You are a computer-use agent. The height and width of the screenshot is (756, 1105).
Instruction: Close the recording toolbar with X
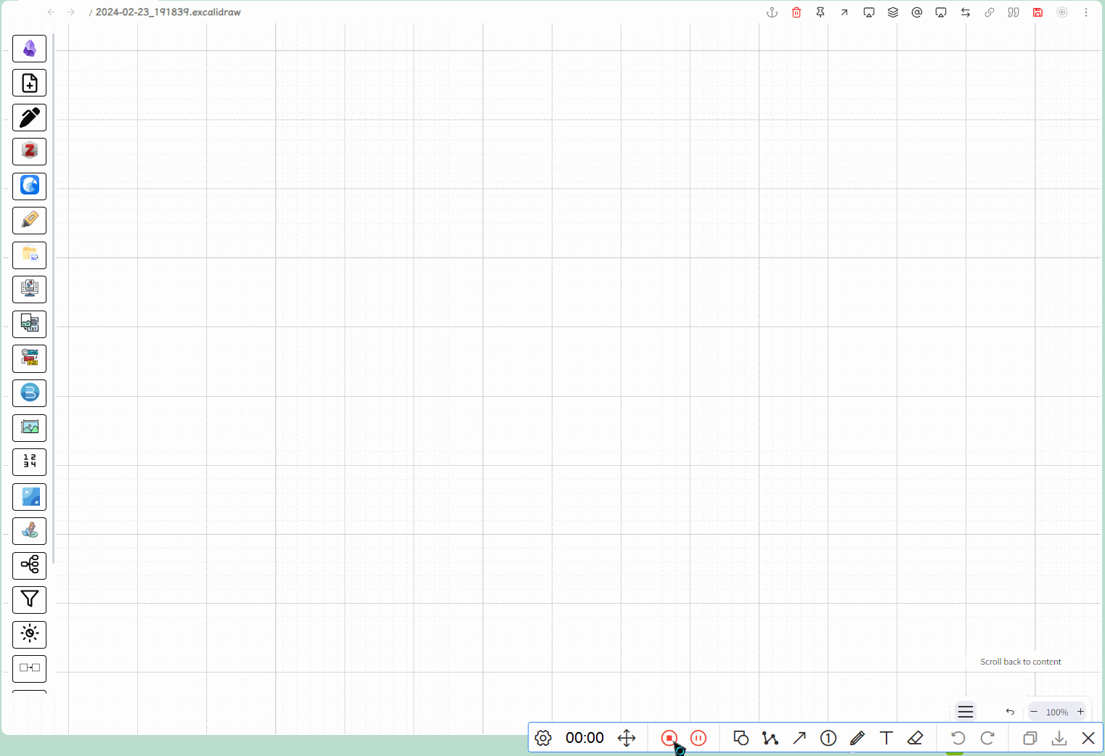pyautogui.click(x=1088, y=739)
